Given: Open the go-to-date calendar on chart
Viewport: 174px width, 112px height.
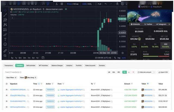Looking at the screenshot, I should [x=43, y=58].
